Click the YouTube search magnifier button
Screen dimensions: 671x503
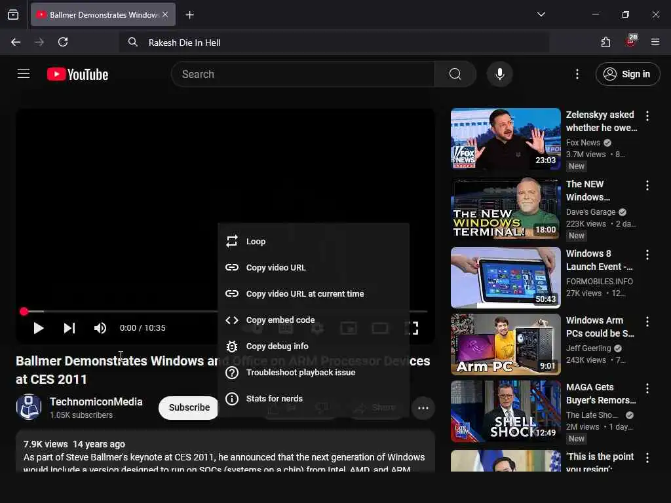point(455,74)
